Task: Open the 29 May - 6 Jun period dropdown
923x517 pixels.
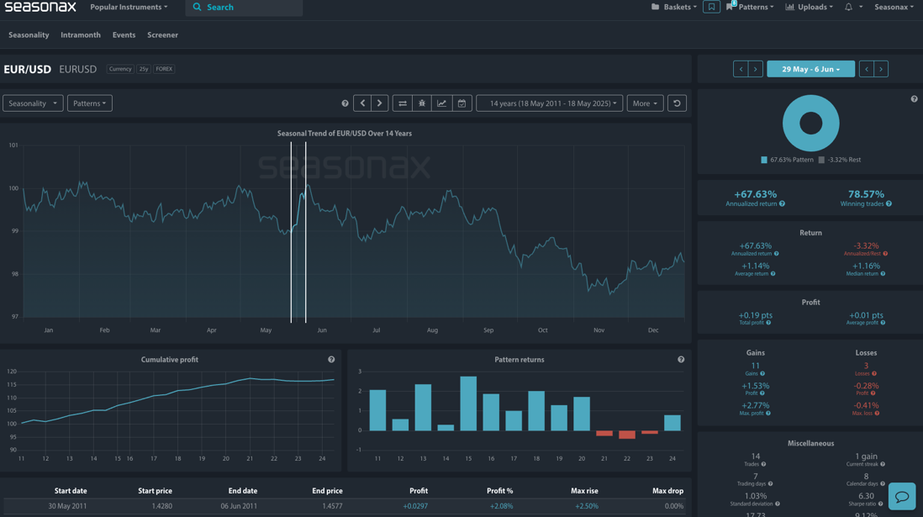Action: coord(810,69)
